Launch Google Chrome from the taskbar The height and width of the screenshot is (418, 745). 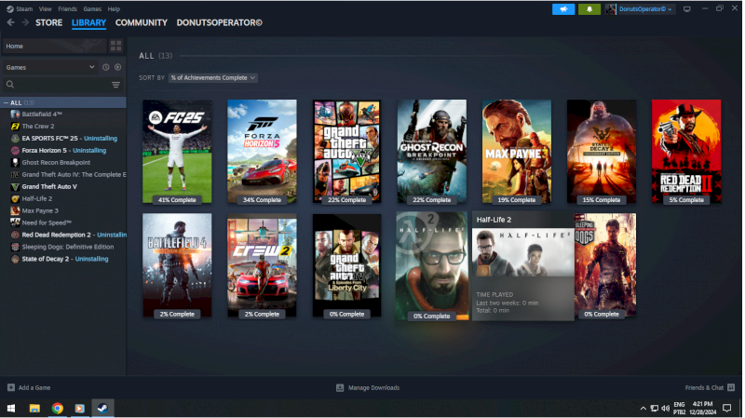pyautogui.click(x=58, y=408)
